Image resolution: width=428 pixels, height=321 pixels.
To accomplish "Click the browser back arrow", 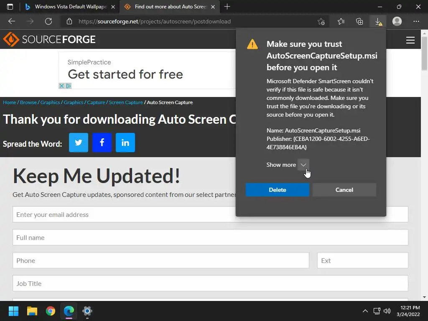I will click(x=12, y=21).
